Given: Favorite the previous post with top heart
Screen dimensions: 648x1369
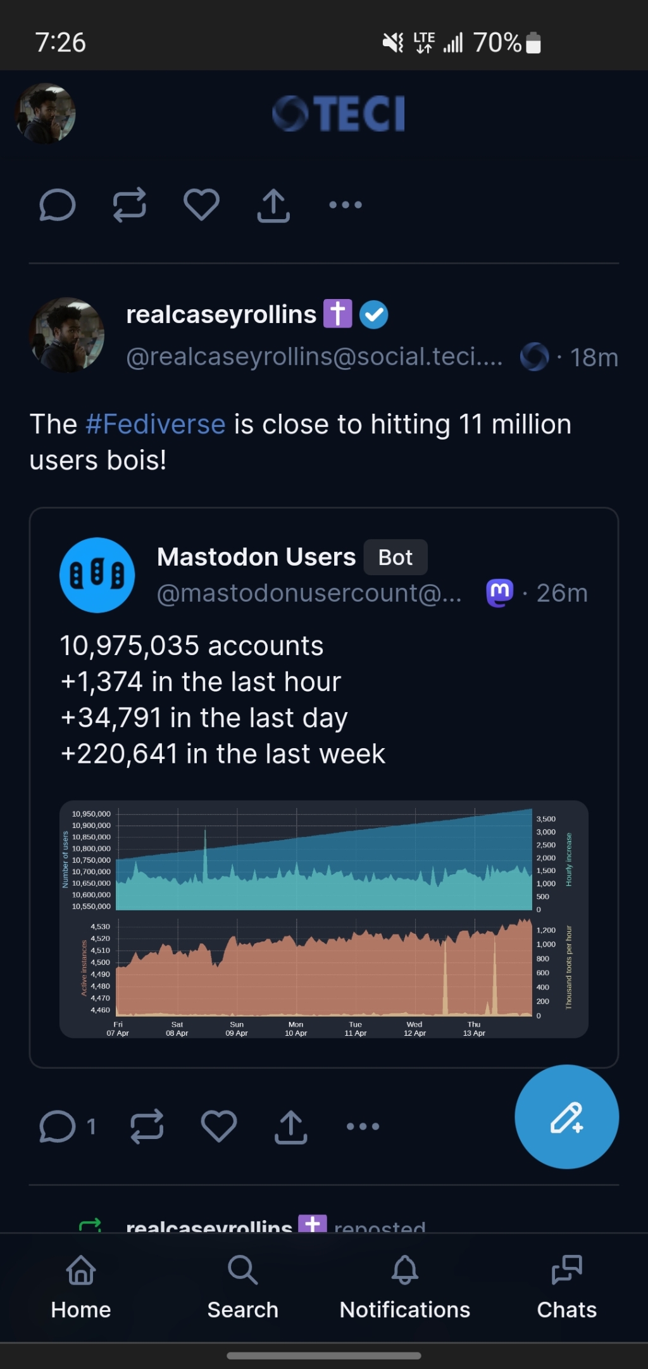Looking at the screenshot, I should pos(201,205).
